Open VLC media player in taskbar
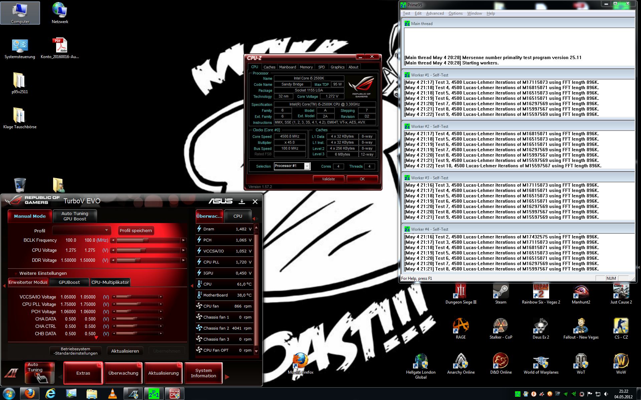Viewport: 641px width, 400px height. click(x=113, y=394)
